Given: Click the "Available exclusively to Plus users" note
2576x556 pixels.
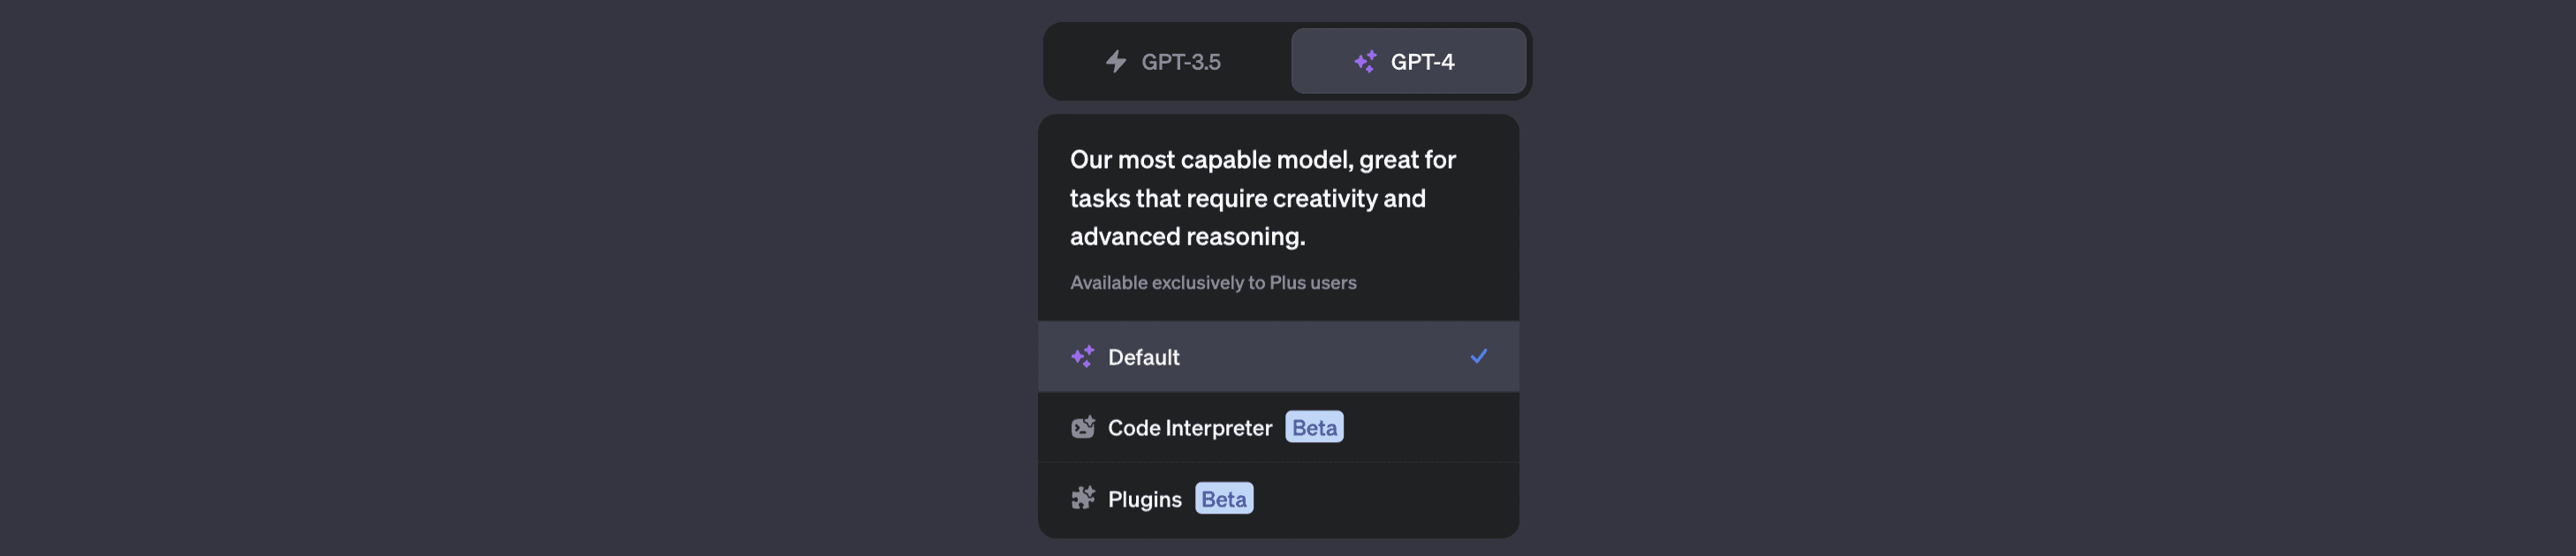Looking at the screenshot, I should tap(1213, 282).
